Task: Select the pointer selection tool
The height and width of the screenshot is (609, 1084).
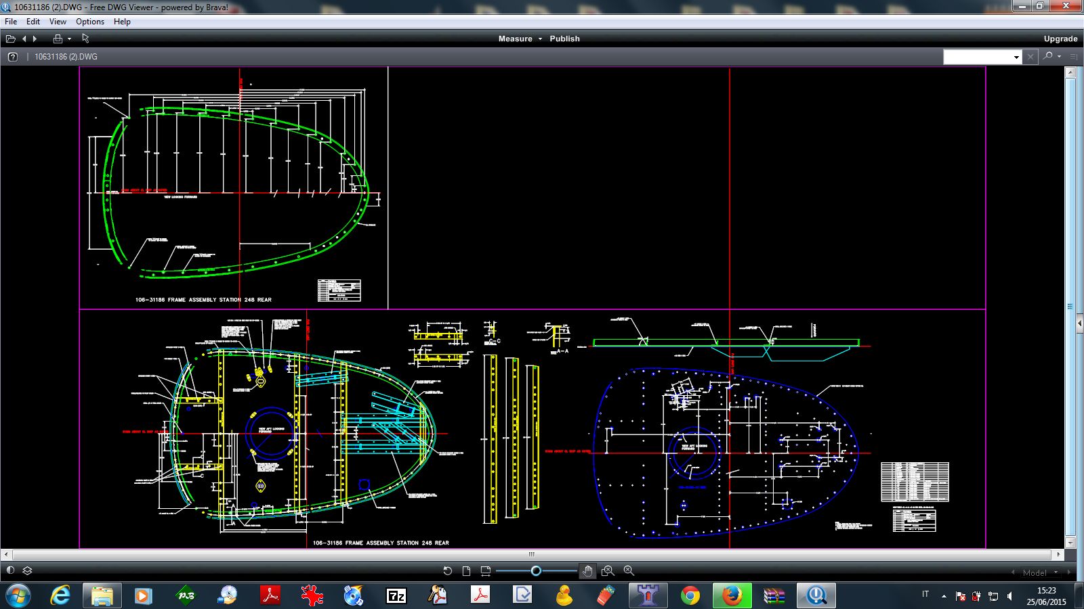Action: point(85,39)
